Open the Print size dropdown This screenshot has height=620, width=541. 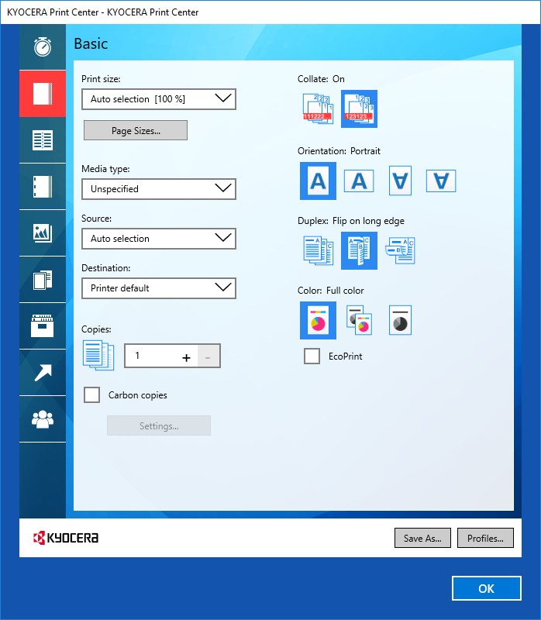click(159, 99)
